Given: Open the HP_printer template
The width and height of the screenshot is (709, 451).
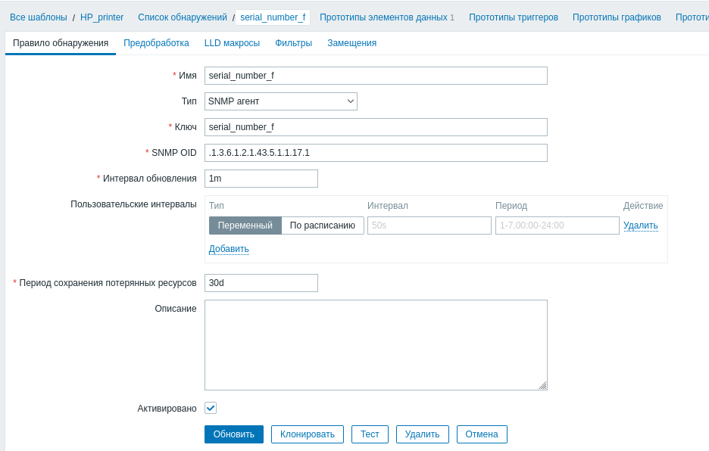Looking at the screenshot, I should [x=102, y=16].
